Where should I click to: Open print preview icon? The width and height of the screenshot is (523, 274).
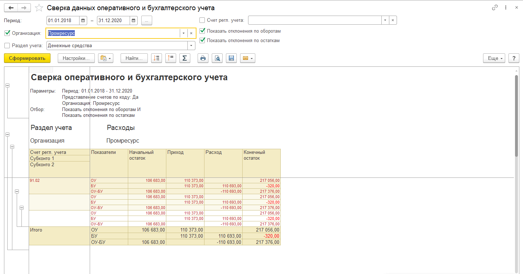tap(217, 58)
